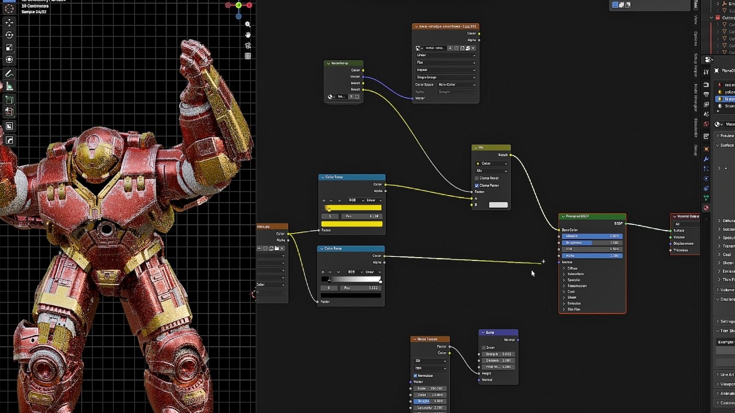Remove a stop in black-white Color Ramp
735x413 pixels.
pyautogui.click(x=330, y=272)
